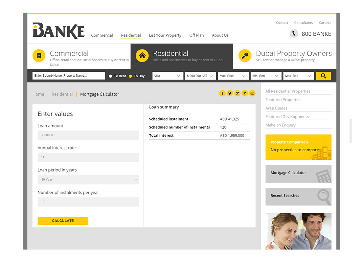Share page via email icon
The width and height of the screenshot is (363, 262).
tap(252, 93)
